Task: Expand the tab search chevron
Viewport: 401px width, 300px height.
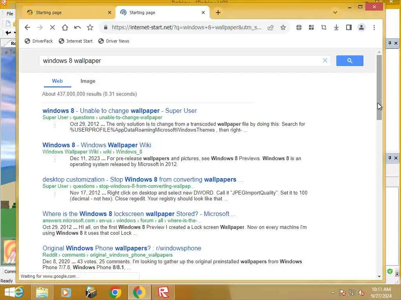Action: point(335,12)
